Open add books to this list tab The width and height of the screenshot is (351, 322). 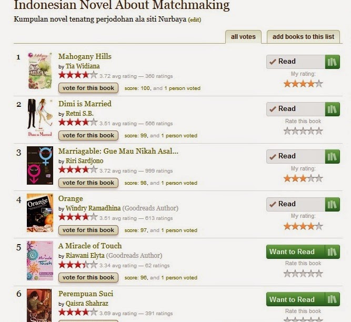303,37
